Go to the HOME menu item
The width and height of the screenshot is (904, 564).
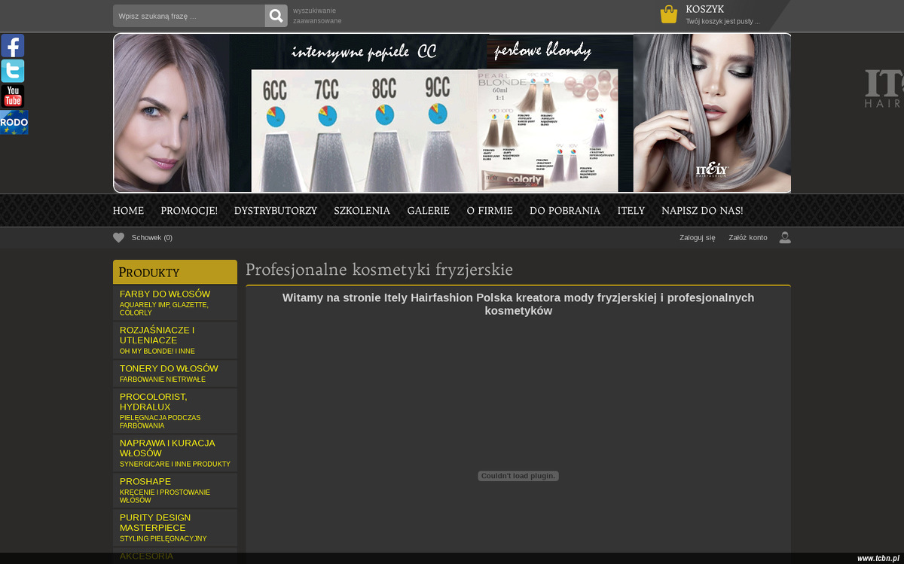[128, 211]
